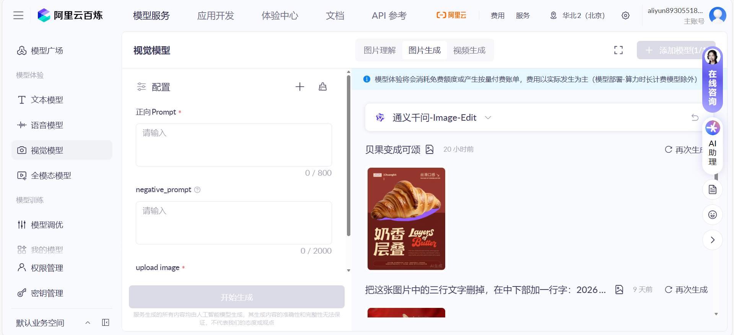The height and width of the screenshot is (335, 734).
Task: Open 模型调优 in sidebar
Action: click(62, 225)
